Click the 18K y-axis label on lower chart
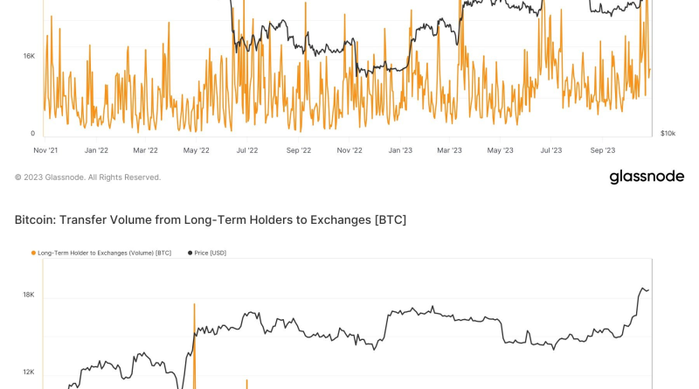699x389 pixels. (x=29, y=295)
